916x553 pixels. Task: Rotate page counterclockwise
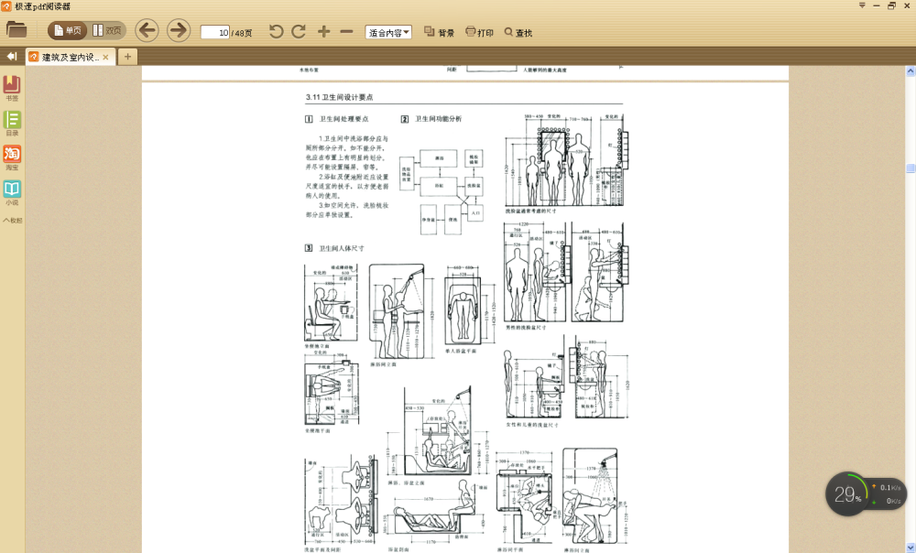click(277, 31)
